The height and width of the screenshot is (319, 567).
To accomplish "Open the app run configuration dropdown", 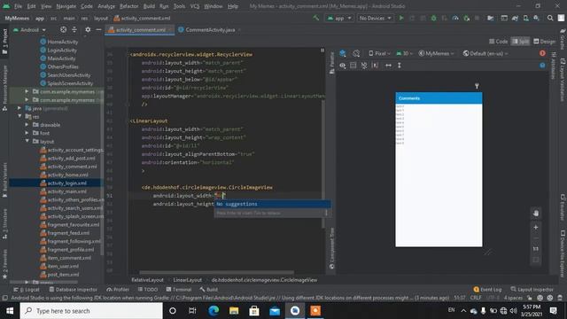I will (x=338, y=18).
